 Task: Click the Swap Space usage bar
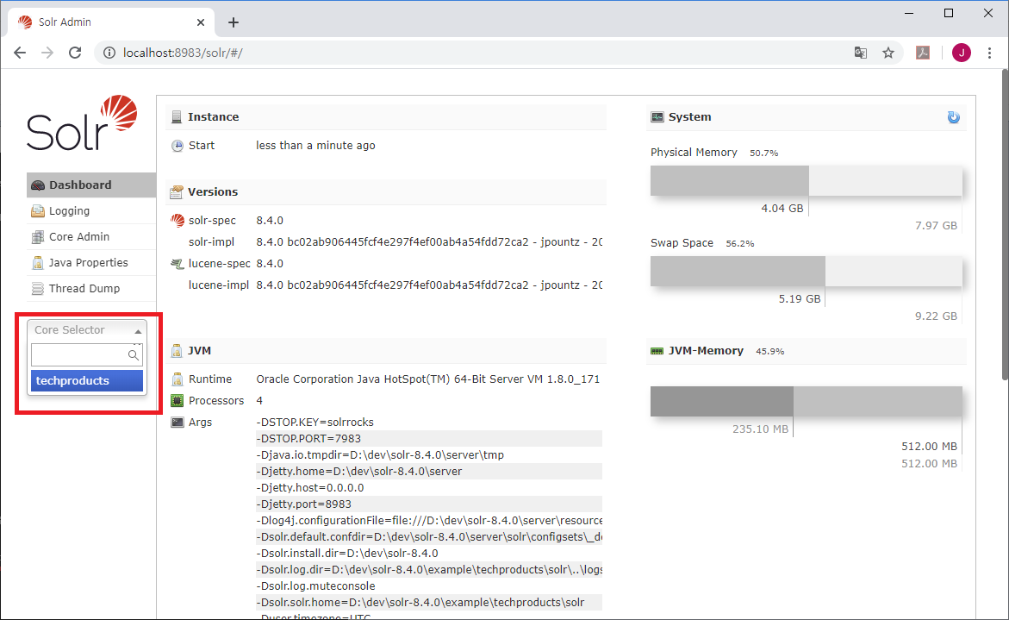pos(807,271)
